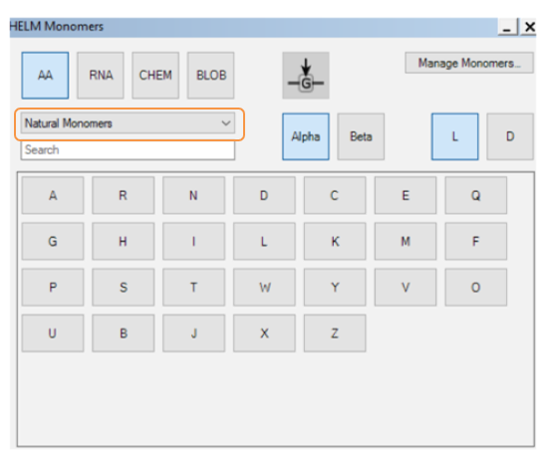Select the U selenocysteine monomer tile
547x457 pixels.
(53, 334)
